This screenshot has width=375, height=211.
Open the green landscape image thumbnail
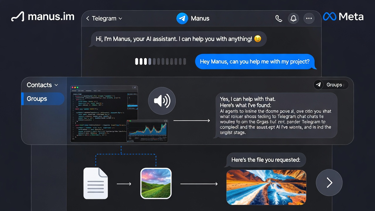(x=156, y=183)
